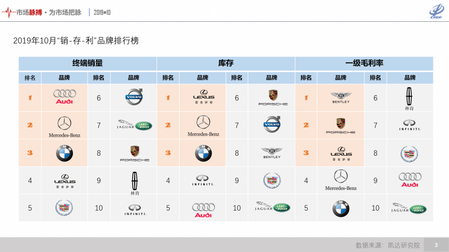
Task: Click the Lexus logo ranked first in 库存
Action: (203, 97)
